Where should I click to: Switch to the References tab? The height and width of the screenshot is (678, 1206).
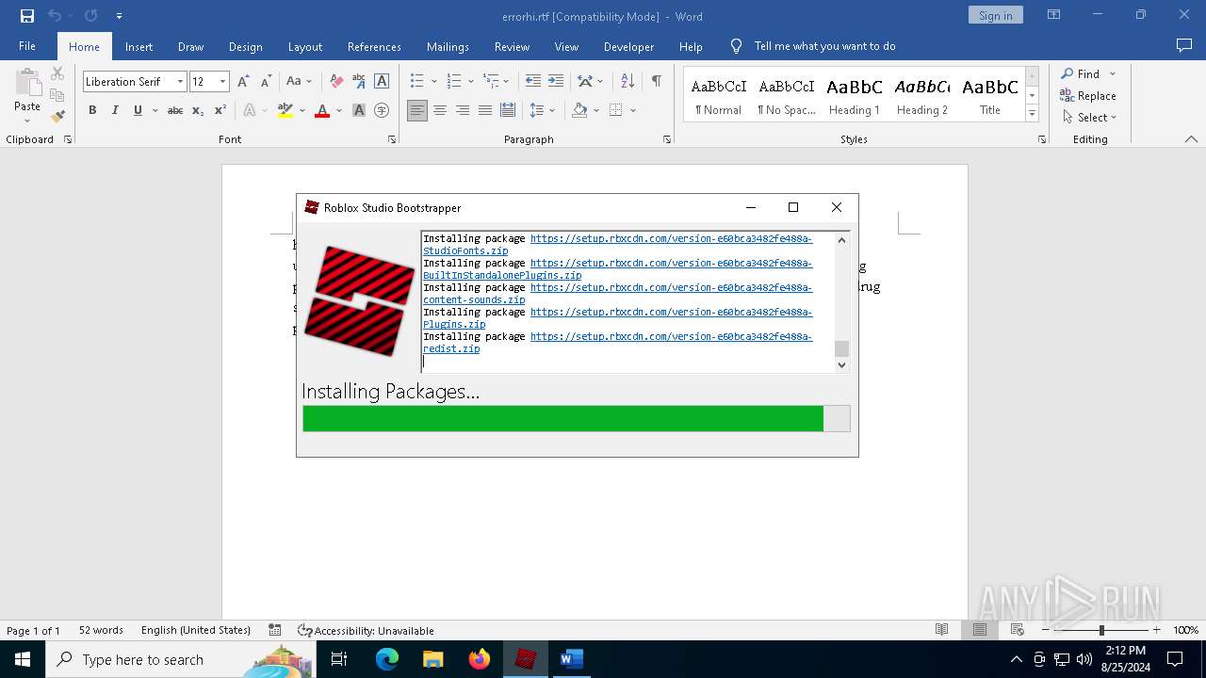pos(374,46)
